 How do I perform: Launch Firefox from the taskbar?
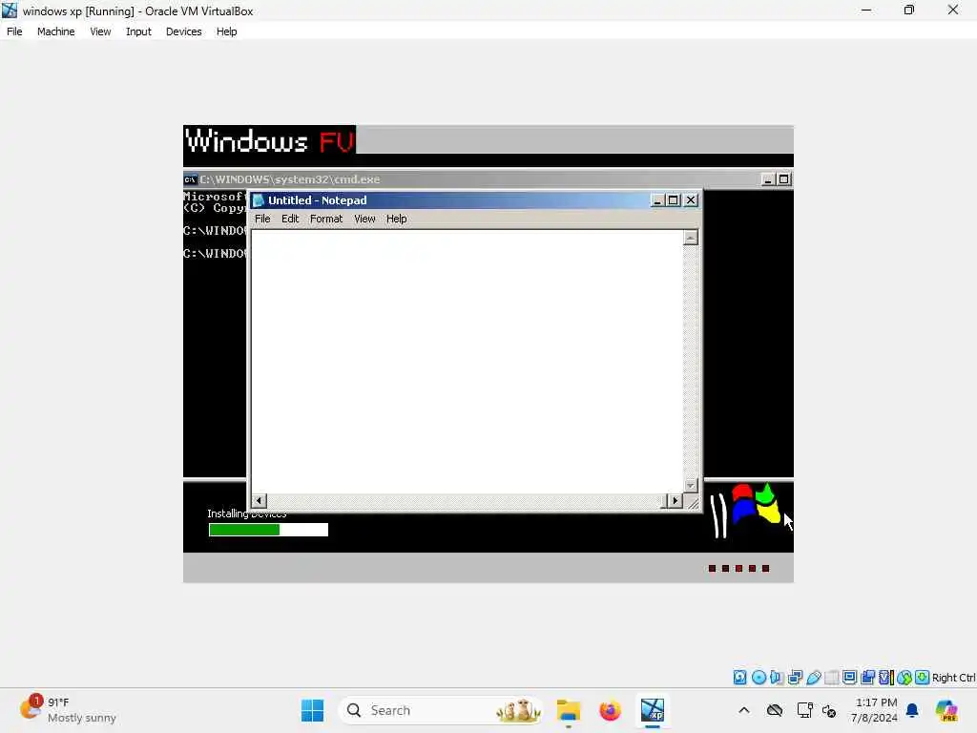point(610,710)
